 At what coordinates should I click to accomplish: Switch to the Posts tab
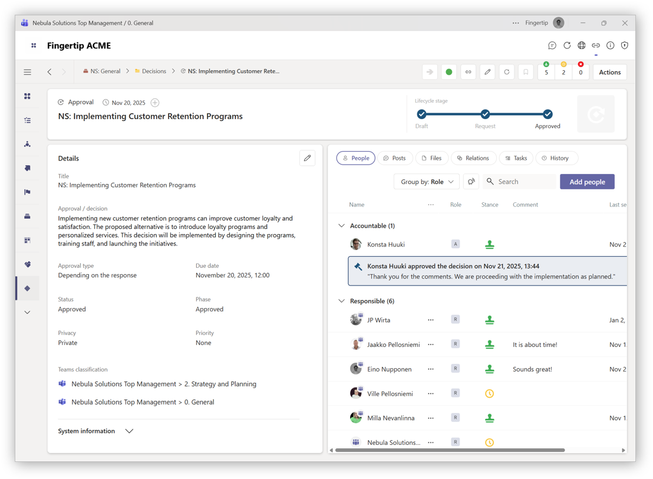(394, 158)
